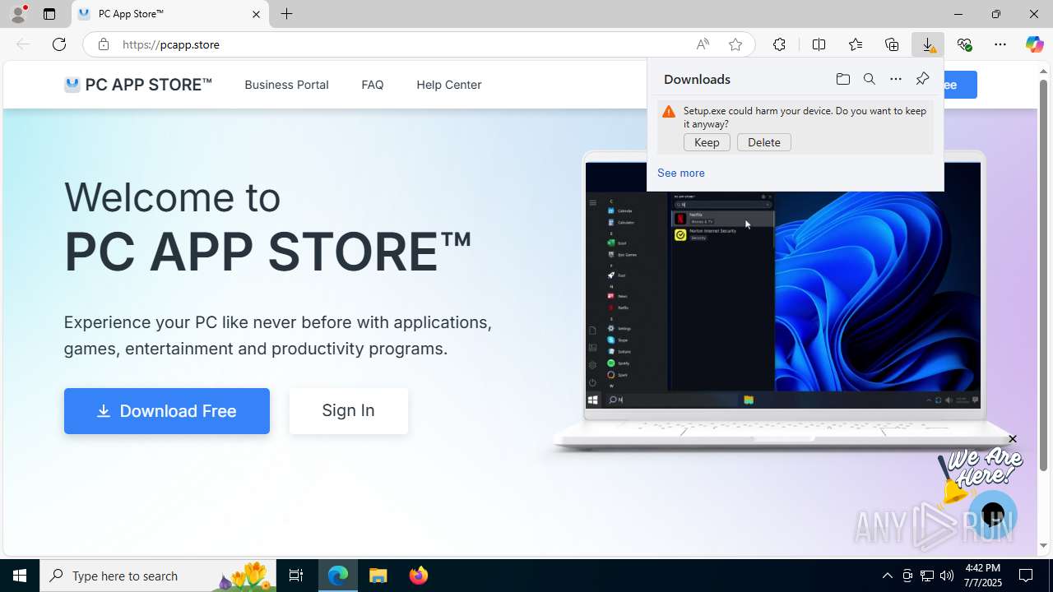Open the chat support bubble
1053x592 pixels.
pyautogui.click(x=993, y=515)
